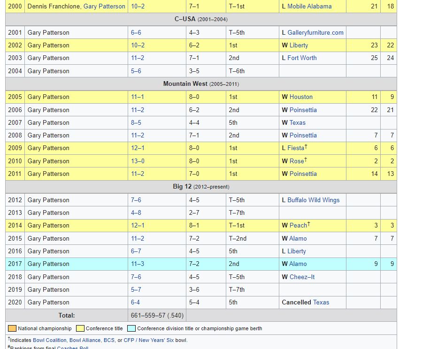The height and width of the screenshot is (349, 430).
Task: Select Dennis Franchione name in 2000 row
Action: [x=54, y=6]
